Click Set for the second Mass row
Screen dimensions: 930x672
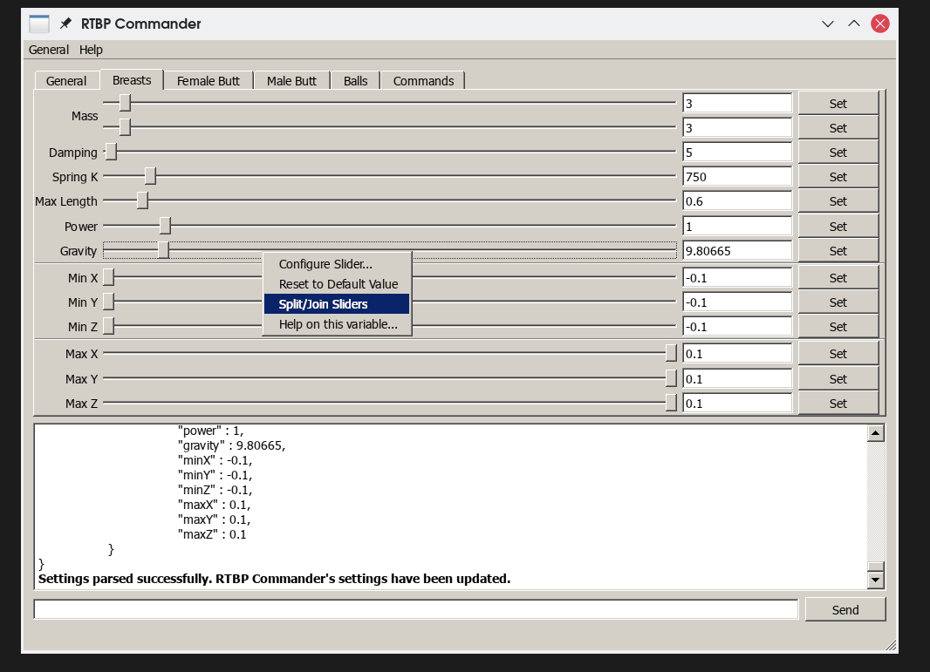pyautogui.click(x=838, y=127)
